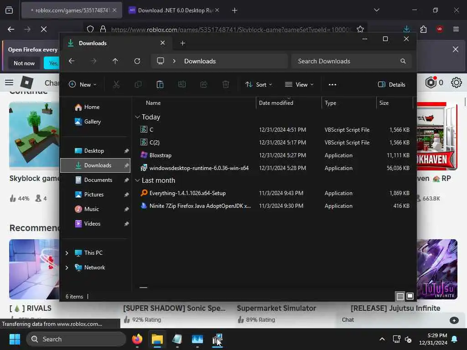Open Roblox left navigation hamburger menu
The height and width of the screenshot is (350, 467).
pos(9,82)
